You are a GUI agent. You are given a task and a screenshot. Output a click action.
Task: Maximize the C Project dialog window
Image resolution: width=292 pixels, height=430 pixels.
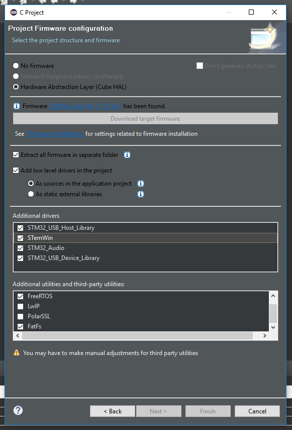pos(251,13)
